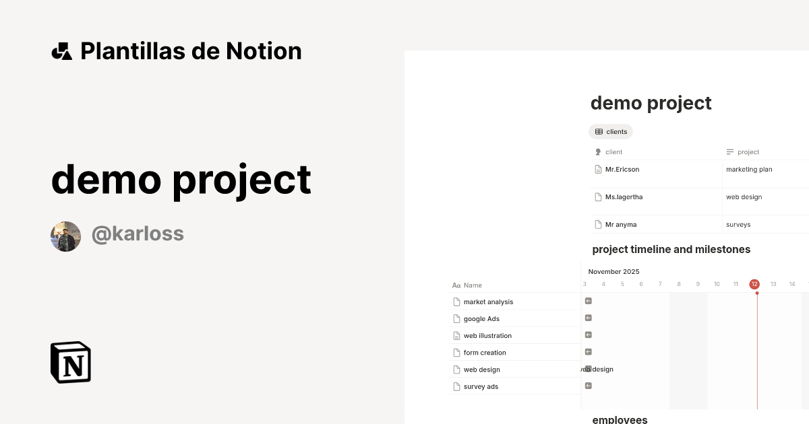
Task: Open the page icon next to Ms.lagertha
Action: coord(598,197)
